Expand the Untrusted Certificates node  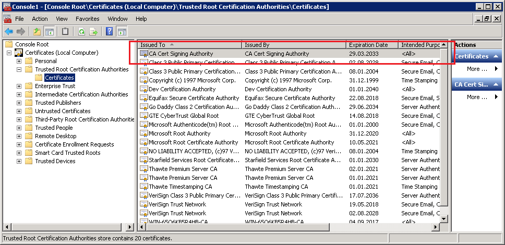[19, 112]
